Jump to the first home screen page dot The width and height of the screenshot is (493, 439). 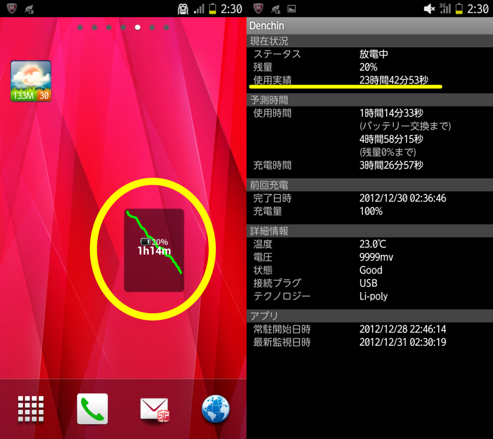[x=80, y=27]
